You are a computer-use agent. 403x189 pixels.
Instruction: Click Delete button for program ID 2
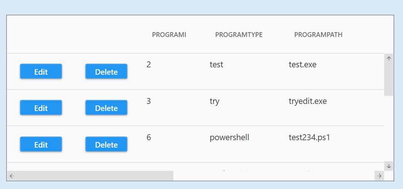(106, 71)
